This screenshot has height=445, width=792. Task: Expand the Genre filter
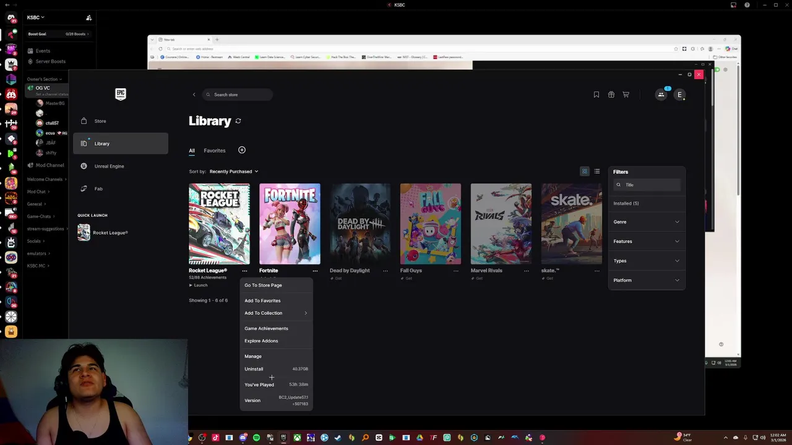[x=647, y=222]
